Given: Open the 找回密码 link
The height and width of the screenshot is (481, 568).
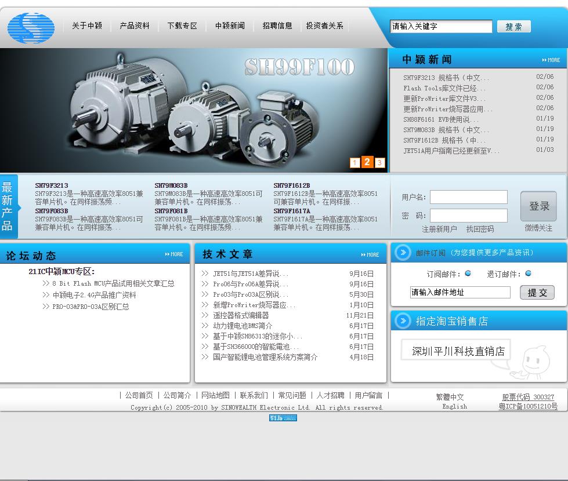Looking at the screenshot, I should pos(480,229).
